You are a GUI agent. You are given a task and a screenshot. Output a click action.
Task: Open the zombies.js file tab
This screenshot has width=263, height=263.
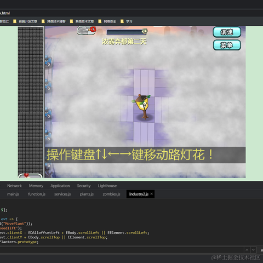[111, 194]
